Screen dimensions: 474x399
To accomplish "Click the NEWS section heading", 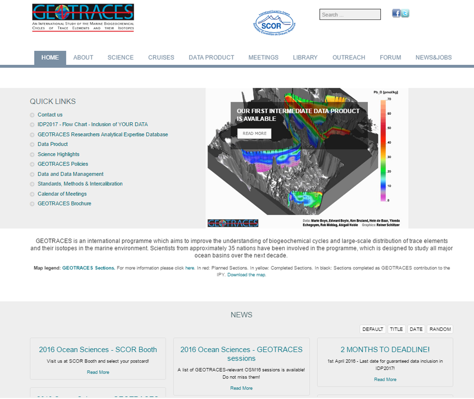I will pos(241,315).
